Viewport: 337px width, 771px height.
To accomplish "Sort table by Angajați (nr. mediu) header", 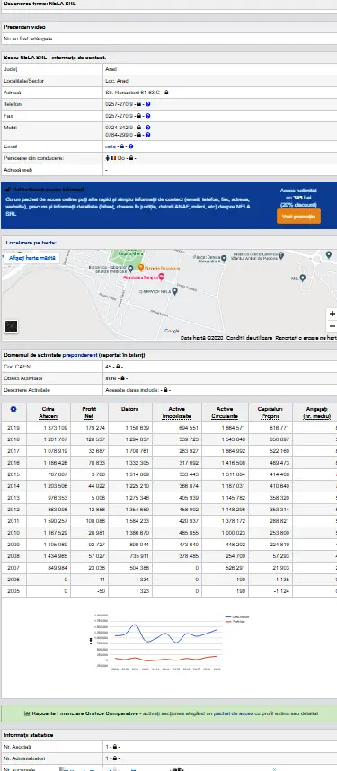I will pyautogui.click(x=317, y=412).
